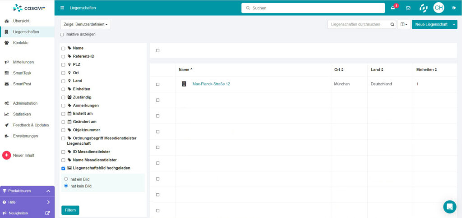Go to Kontakte in sidebar
This screenshot has height=218, width=462.
(21, 43)
